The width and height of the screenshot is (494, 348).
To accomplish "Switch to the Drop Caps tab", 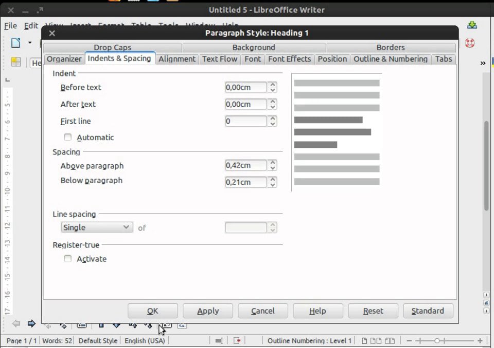I will [x=113, y=47].
